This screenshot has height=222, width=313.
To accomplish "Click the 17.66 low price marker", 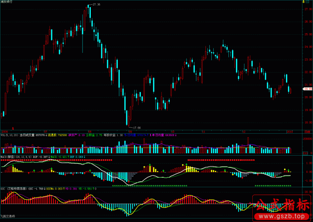I will click(x=137, y=128).
